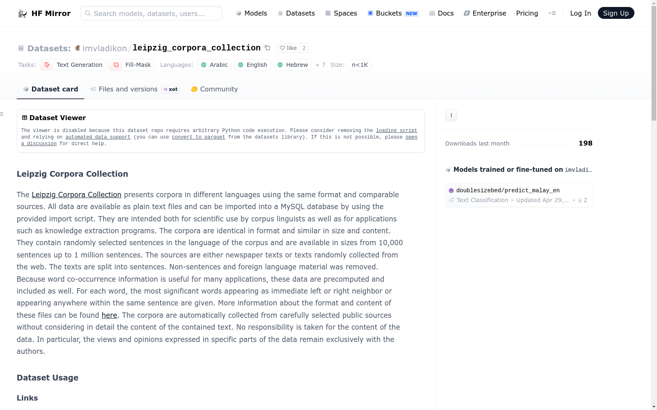Click the 'Dataset Usage' heading
The height and width of the screenshot is (410, 657).
click(x=48, y=378)
